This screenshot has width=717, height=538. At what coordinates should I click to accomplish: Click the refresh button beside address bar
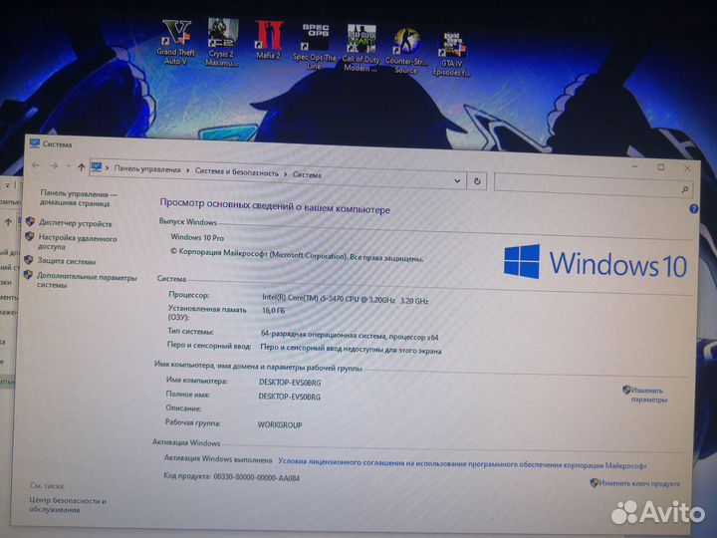(477, 180)
